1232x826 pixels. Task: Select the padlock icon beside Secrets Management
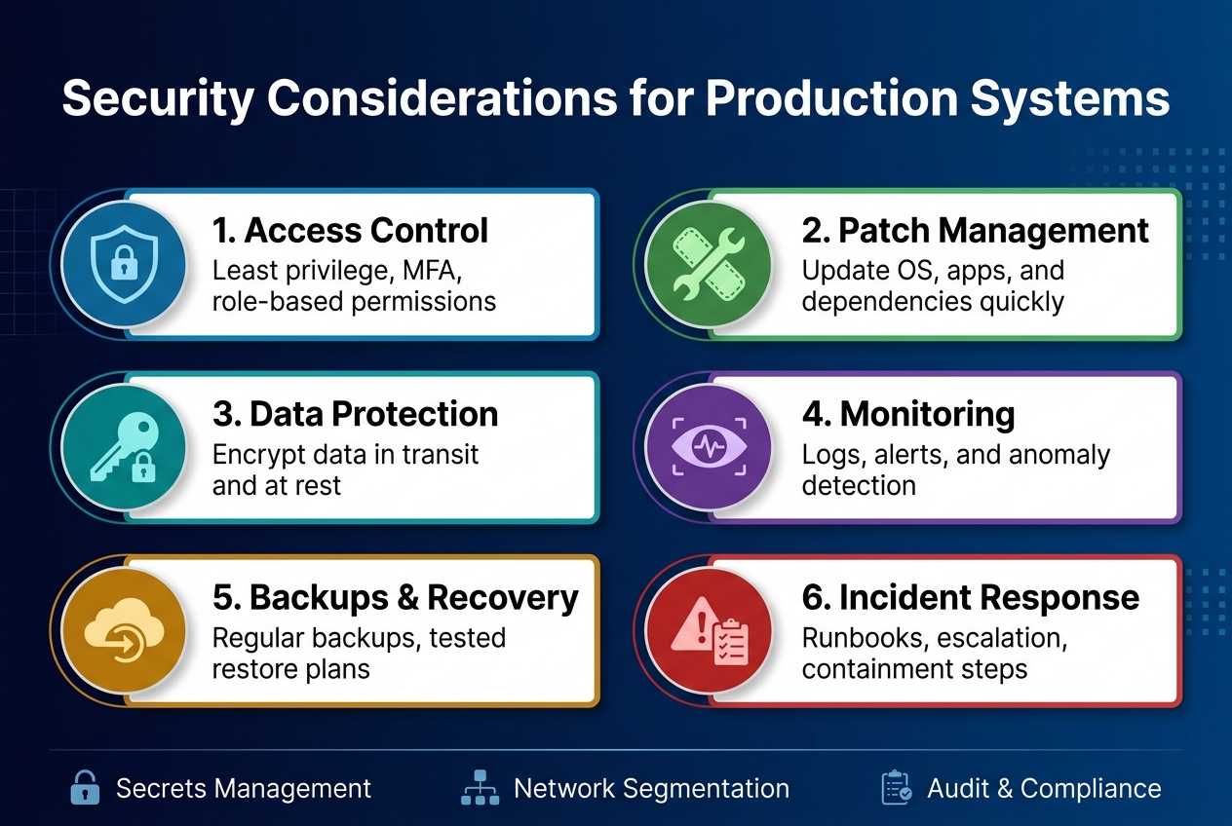click(85, 788)
